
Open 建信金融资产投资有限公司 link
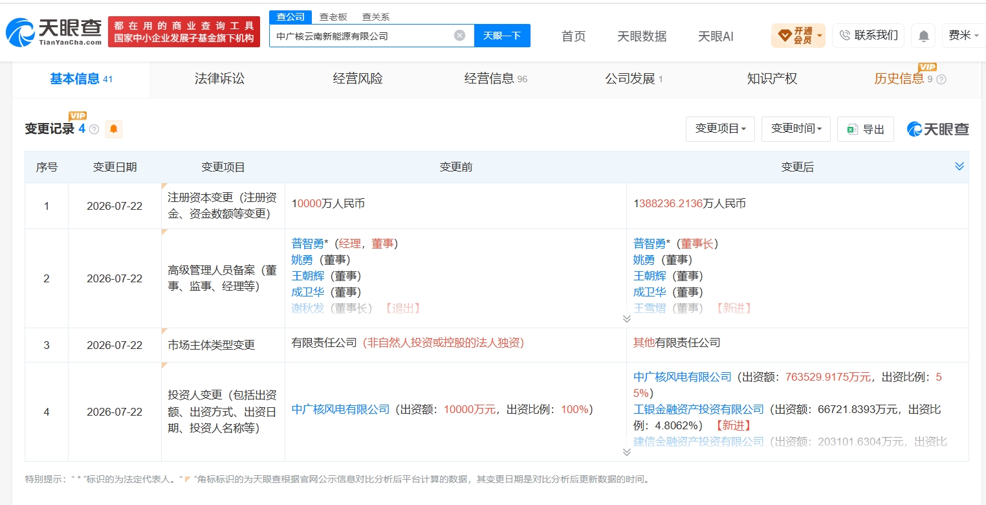(699, 442)
